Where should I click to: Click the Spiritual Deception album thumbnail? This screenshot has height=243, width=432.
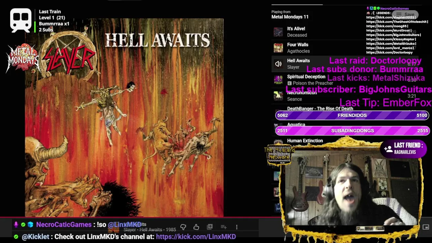click(278, 80)
